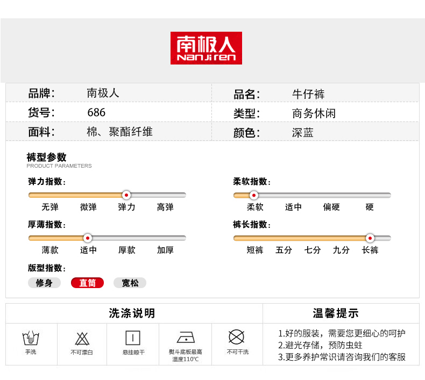Click the 短裤 length label
Screen dimensions: 425x380
(255, 250)
